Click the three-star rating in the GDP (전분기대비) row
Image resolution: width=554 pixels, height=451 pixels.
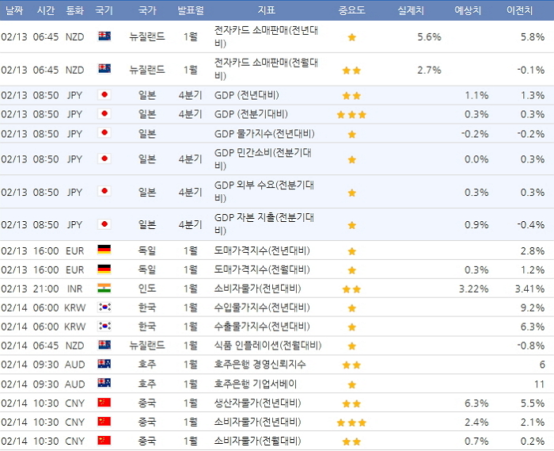click(x=351, y=115)
